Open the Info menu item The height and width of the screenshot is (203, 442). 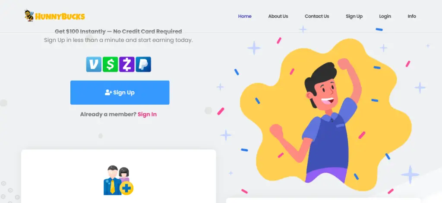(411, 16)
